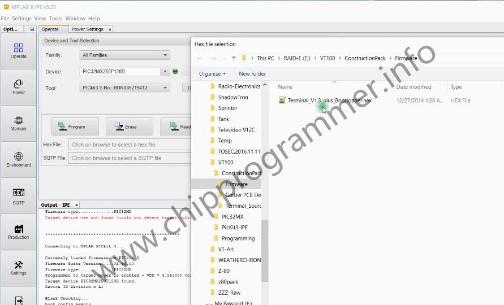Viewport: 504px width, 305px height.
Task: Click the SQTP File input field
Action: [130, 158]
